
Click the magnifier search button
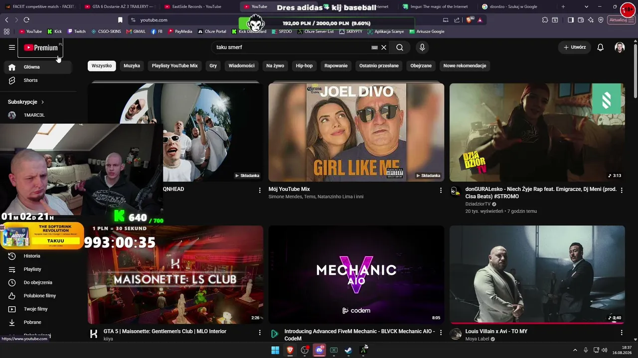click(400, 48)
